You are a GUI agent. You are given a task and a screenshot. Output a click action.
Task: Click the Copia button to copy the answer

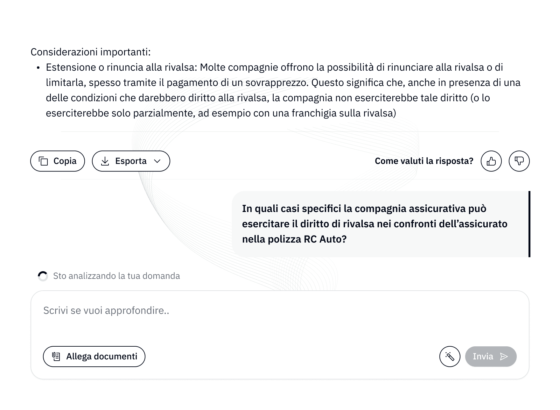click(57, 161)
